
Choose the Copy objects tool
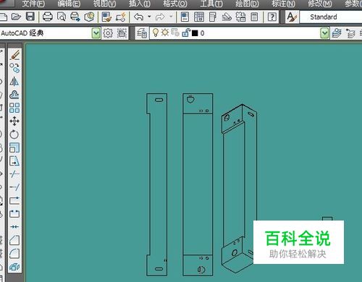[14, 68]
